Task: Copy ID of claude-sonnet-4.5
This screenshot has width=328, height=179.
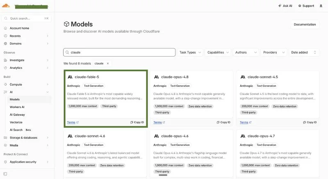Action: [x=310, y=122]
